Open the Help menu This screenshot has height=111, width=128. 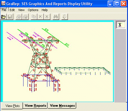(x=45, y=10)
